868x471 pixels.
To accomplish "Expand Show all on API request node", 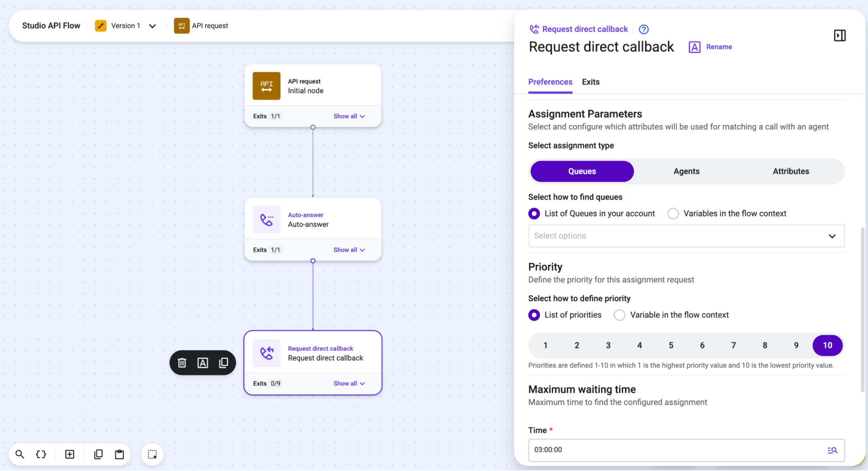I will [349, 116].
